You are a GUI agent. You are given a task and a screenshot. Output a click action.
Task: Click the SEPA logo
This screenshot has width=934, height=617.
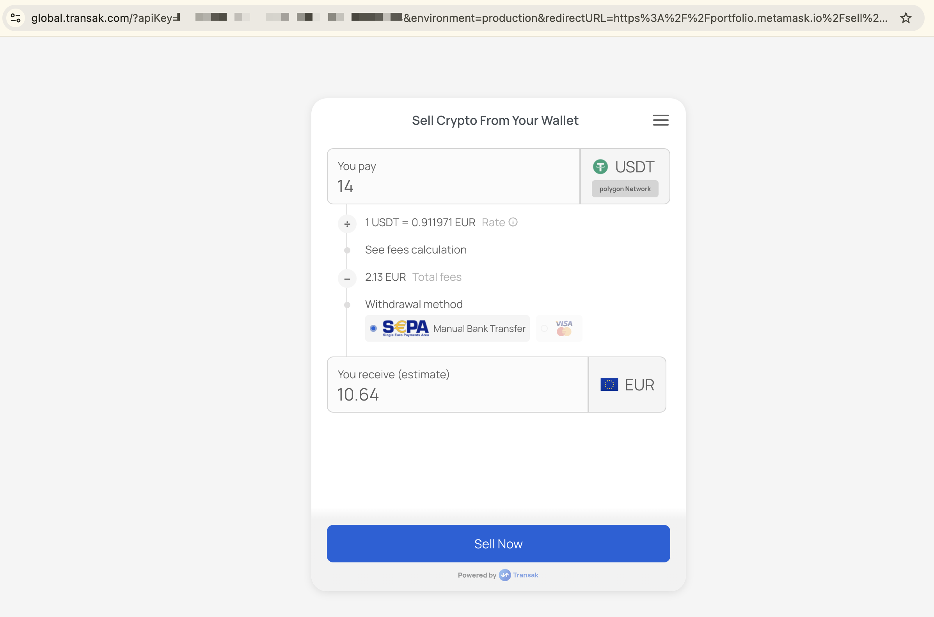[405, 328]
